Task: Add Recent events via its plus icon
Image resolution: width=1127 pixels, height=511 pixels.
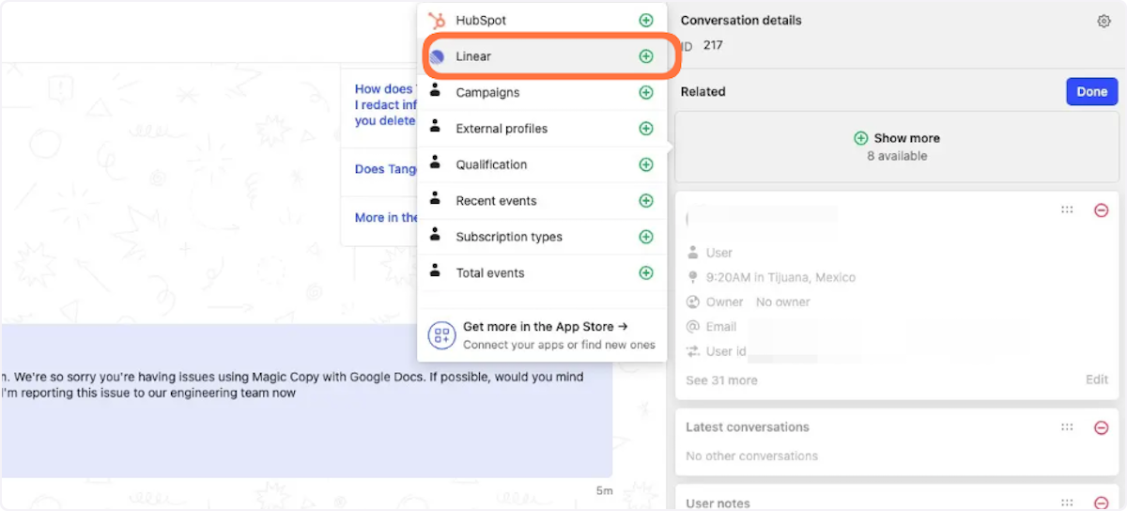Action: [646, 201]
